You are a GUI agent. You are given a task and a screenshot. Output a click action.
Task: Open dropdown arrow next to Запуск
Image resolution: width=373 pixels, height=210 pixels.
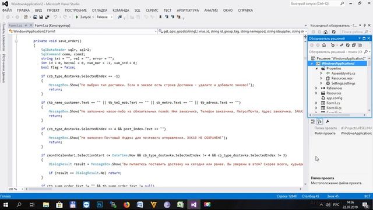click(93, 17)
